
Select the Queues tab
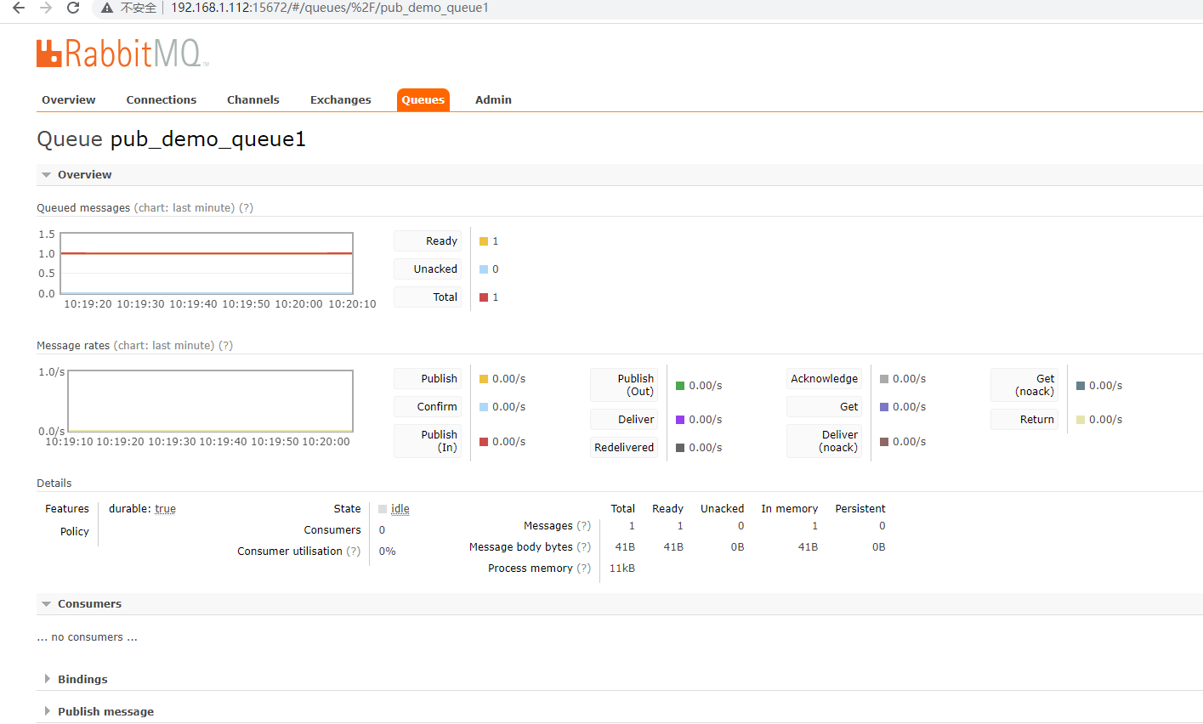[x=423, y=99]
